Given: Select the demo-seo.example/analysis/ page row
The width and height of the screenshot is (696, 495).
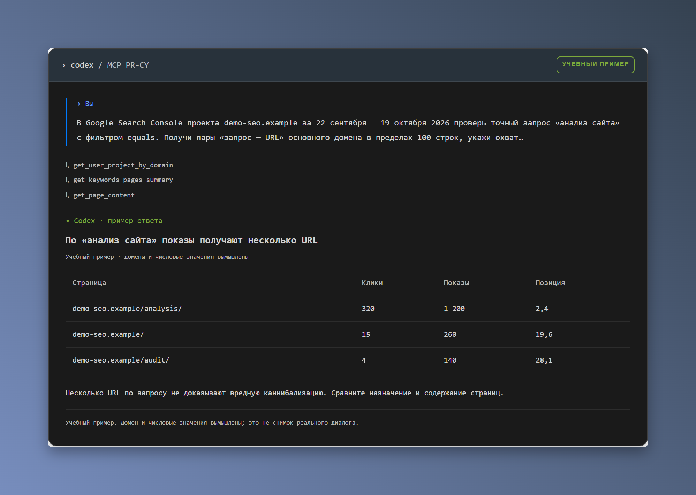Looking at the screenshot, I should (348, 309).
